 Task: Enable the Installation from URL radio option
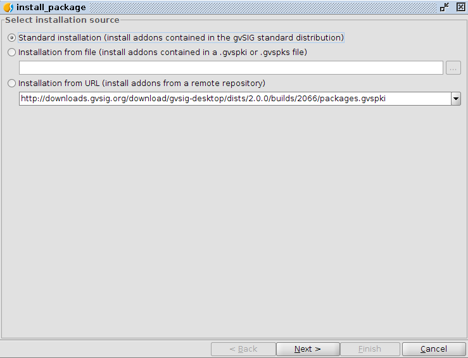[x=12, y=83]
